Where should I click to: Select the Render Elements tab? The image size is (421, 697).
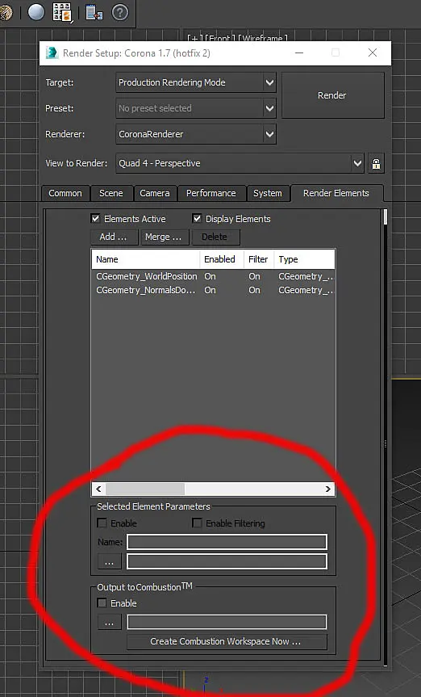click(336, 193)
